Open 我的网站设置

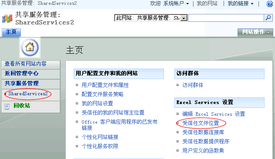tap(97, 104)
